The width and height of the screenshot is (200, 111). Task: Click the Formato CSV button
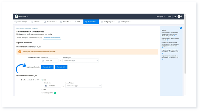tap(47, 67)
